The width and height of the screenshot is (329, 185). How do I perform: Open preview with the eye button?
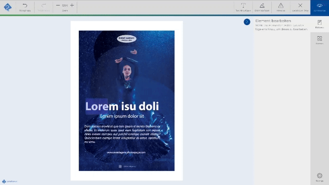point(319,8)
